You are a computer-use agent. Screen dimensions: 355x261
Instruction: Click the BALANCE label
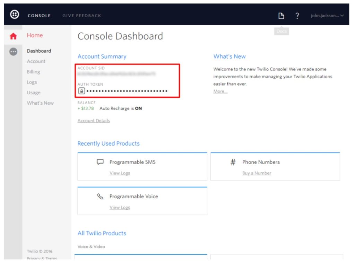tap(86, 103)
